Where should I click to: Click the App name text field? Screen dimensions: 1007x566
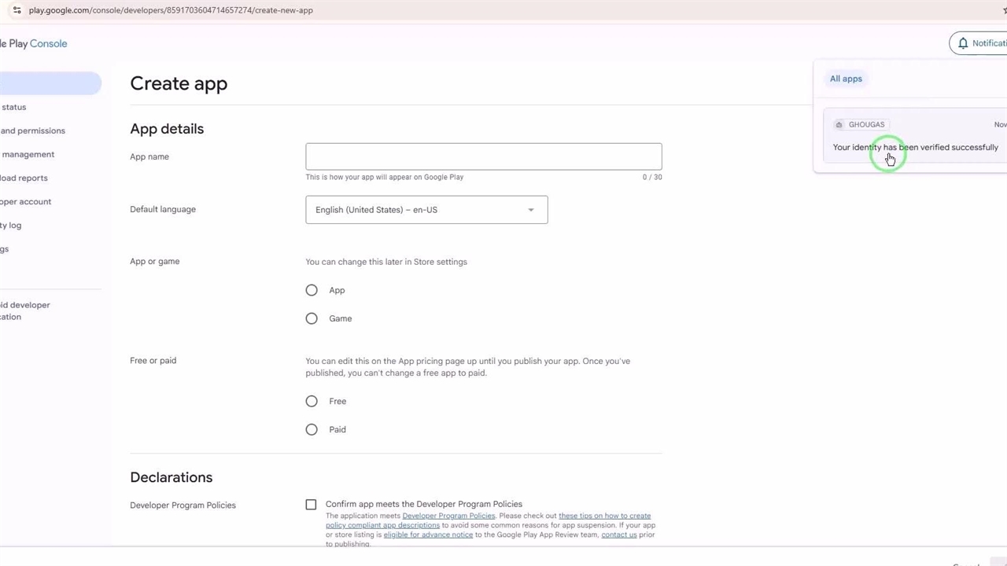[483, 156]
